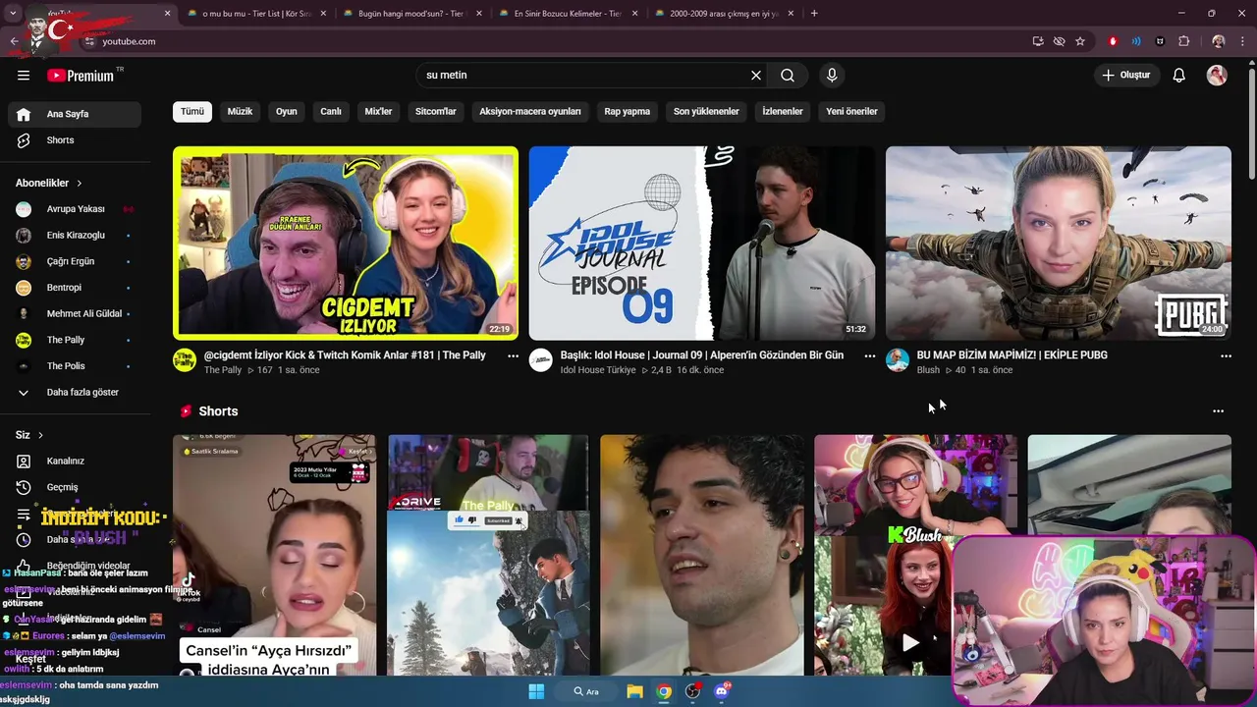This screenshot has height=707, width=1257.
Task: Clear the search text with the X icon
Action: pos(756,76)
